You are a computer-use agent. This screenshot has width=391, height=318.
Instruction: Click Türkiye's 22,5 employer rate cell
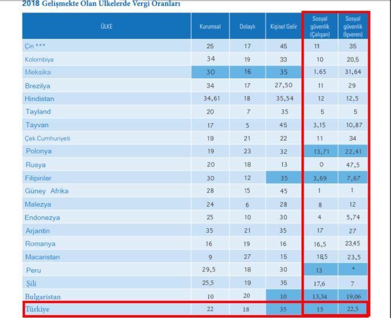click(x=353, y=309)
